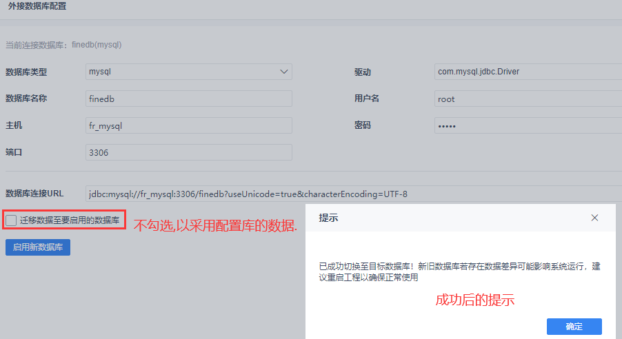Click the 数据库连接URL label

[35, 194]
